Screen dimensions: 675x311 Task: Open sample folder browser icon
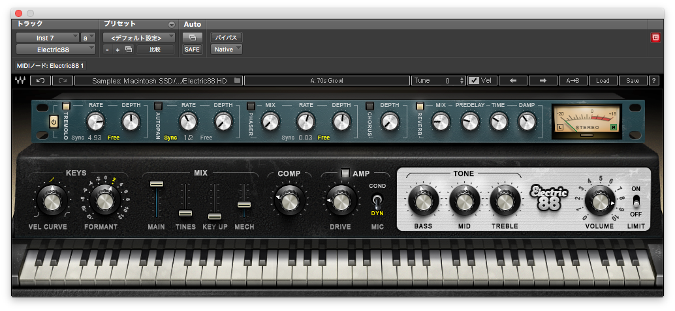pyautogui.click(x=237, y=80)
